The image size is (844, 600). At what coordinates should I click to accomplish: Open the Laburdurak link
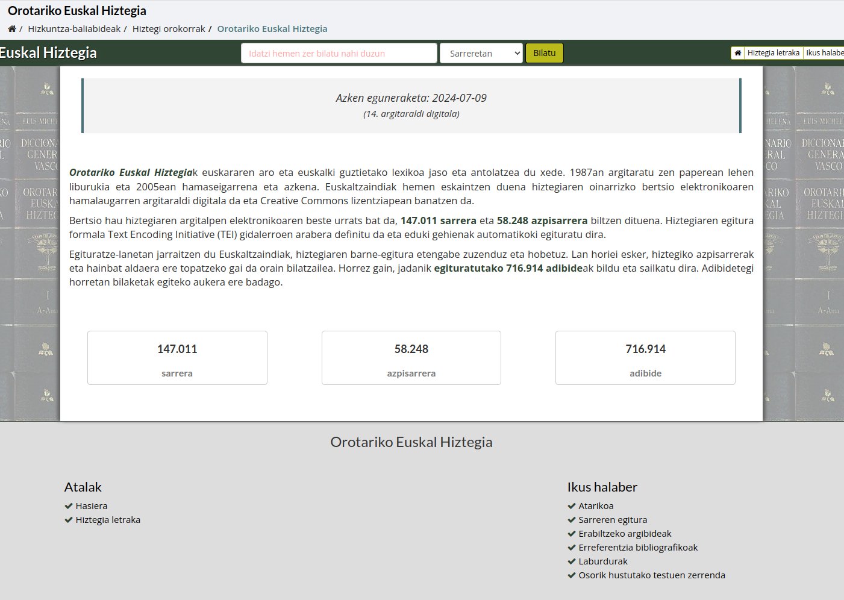coord(603,561)
